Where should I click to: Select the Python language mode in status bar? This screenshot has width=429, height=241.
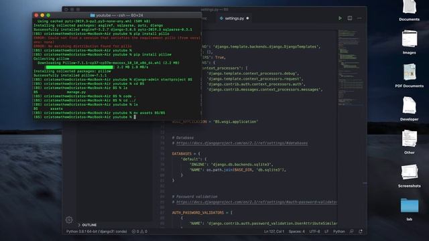[339, 232]
